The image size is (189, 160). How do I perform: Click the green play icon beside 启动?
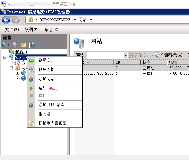point(31,88)
